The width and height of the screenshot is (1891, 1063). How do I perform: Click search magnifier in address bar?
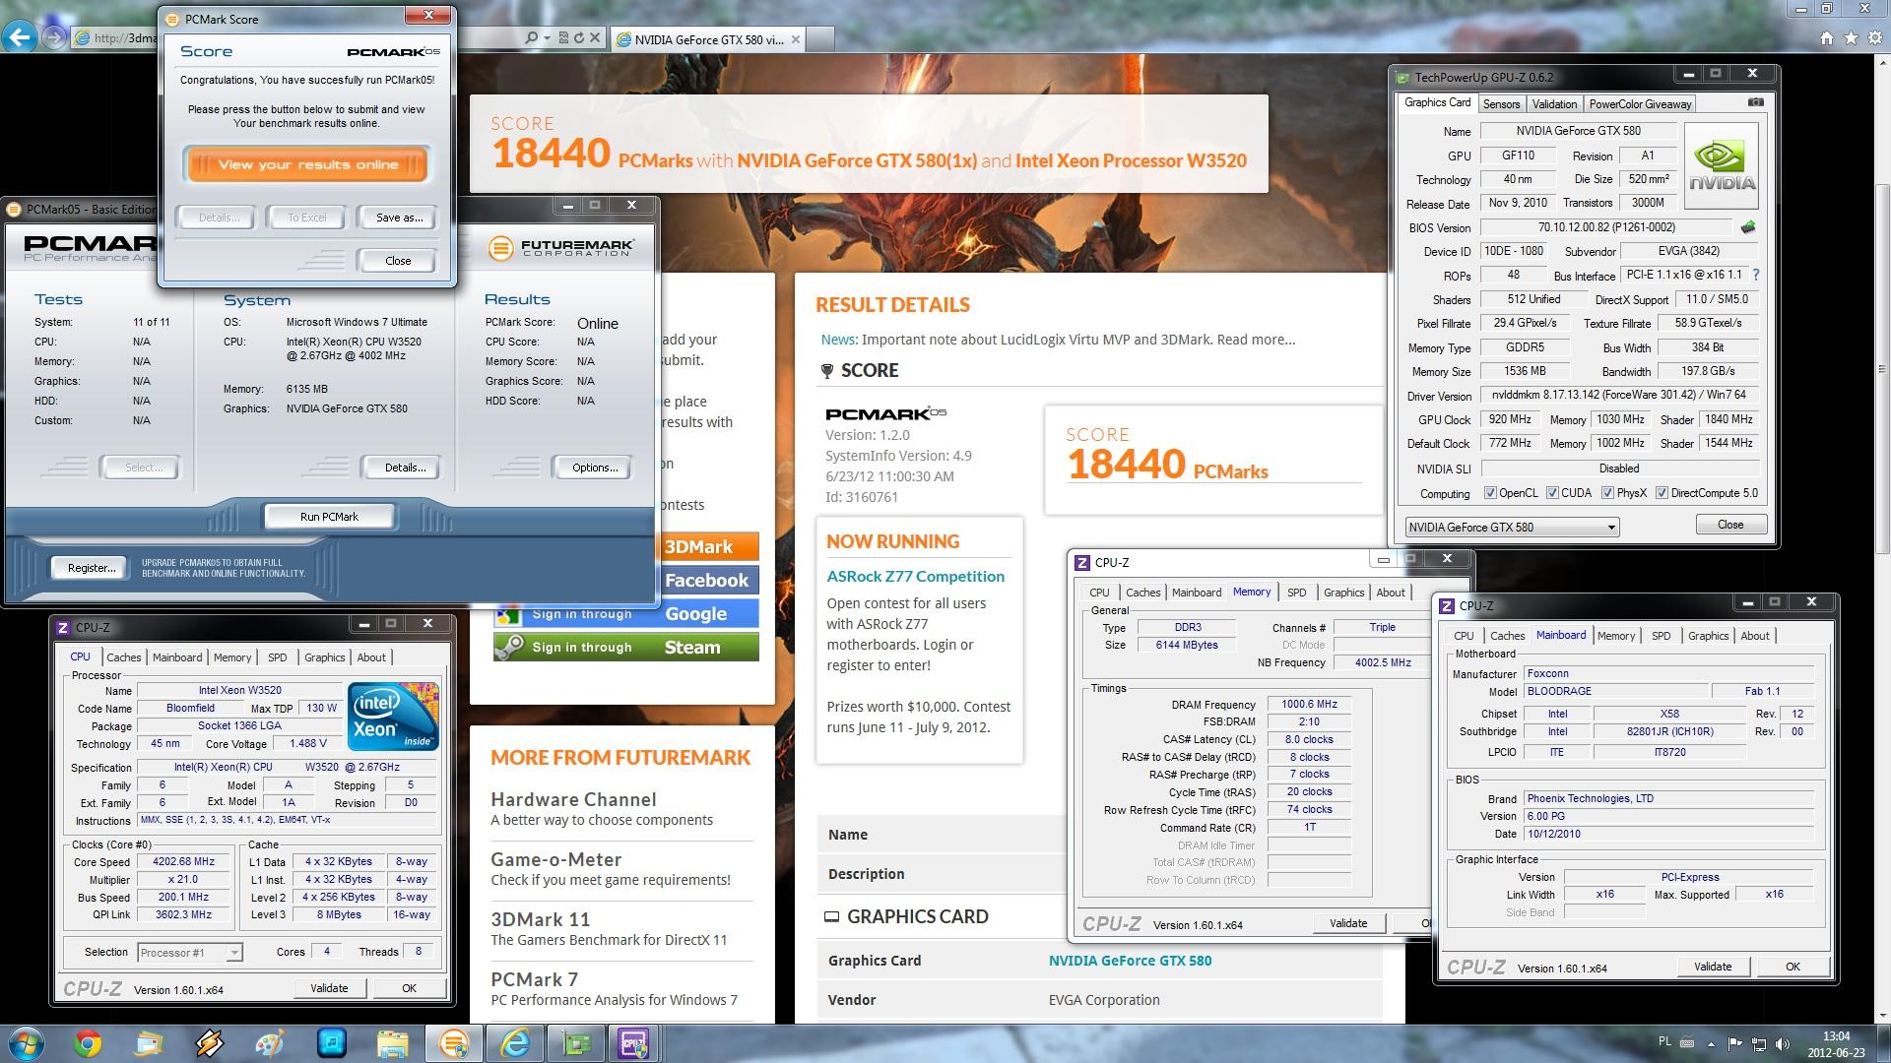click(x=532, y=38)
